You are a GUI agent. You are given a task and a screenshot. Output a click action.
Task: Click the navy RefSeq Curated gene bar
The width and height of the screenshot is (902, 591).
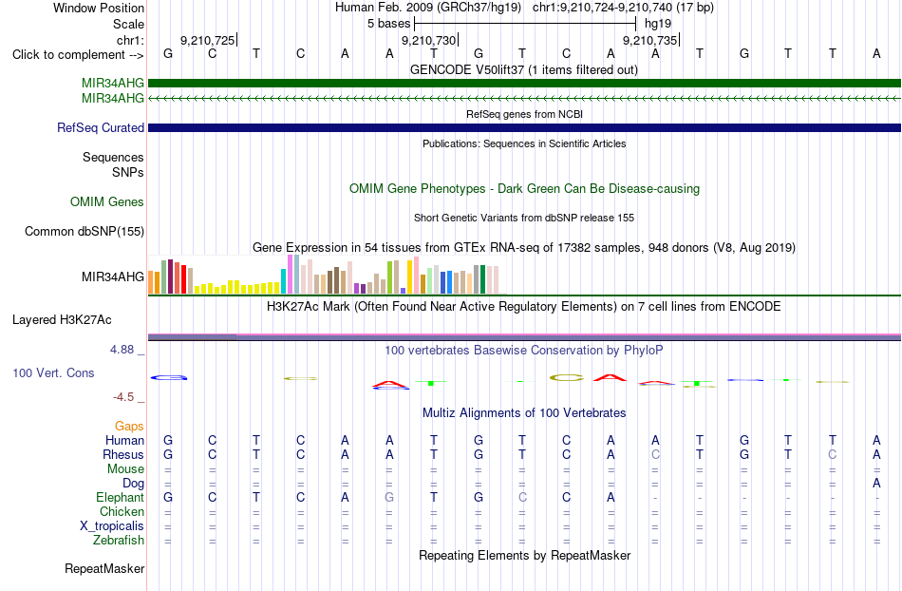tap(525, 127)
